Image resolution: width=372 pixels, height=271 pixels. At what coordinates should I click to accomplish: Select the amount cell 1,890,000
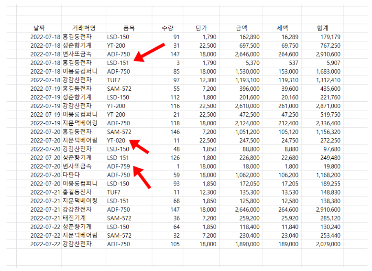[241, 244]
